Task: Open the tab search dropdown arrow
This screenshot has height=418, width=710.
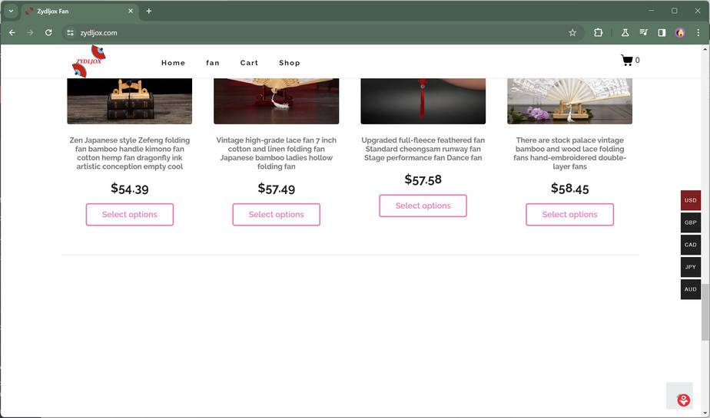Action: tap(11, 11)
